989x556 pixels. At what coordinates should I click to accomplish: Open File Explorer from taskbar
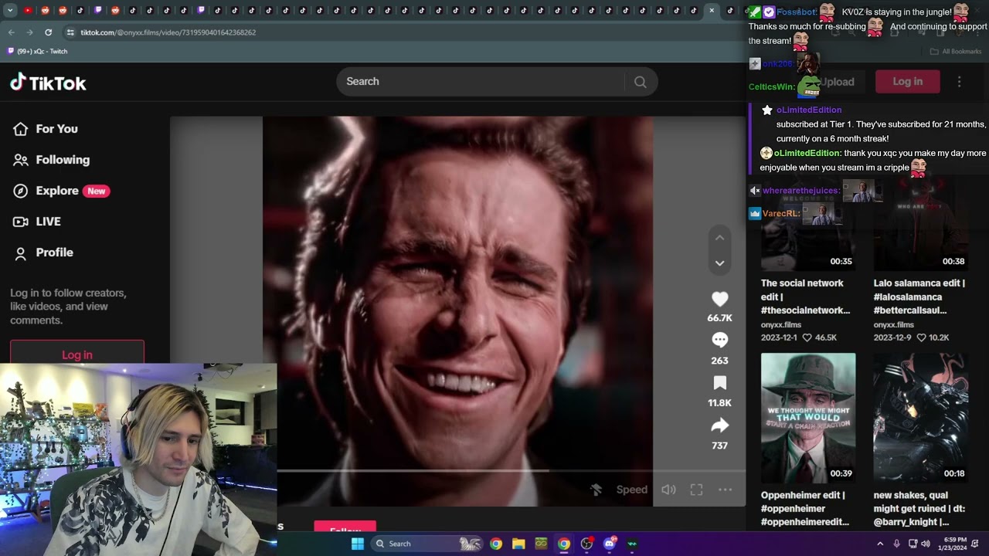(518, 544)
